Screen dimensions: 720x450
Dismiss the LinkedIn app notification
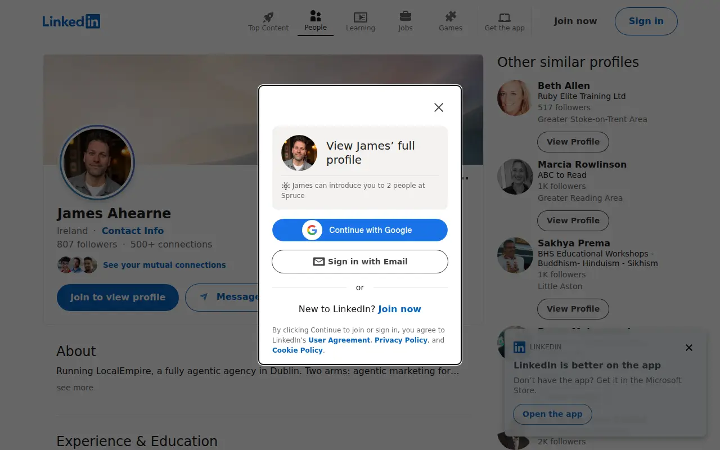pyautogui.click(x=689, y=348)
